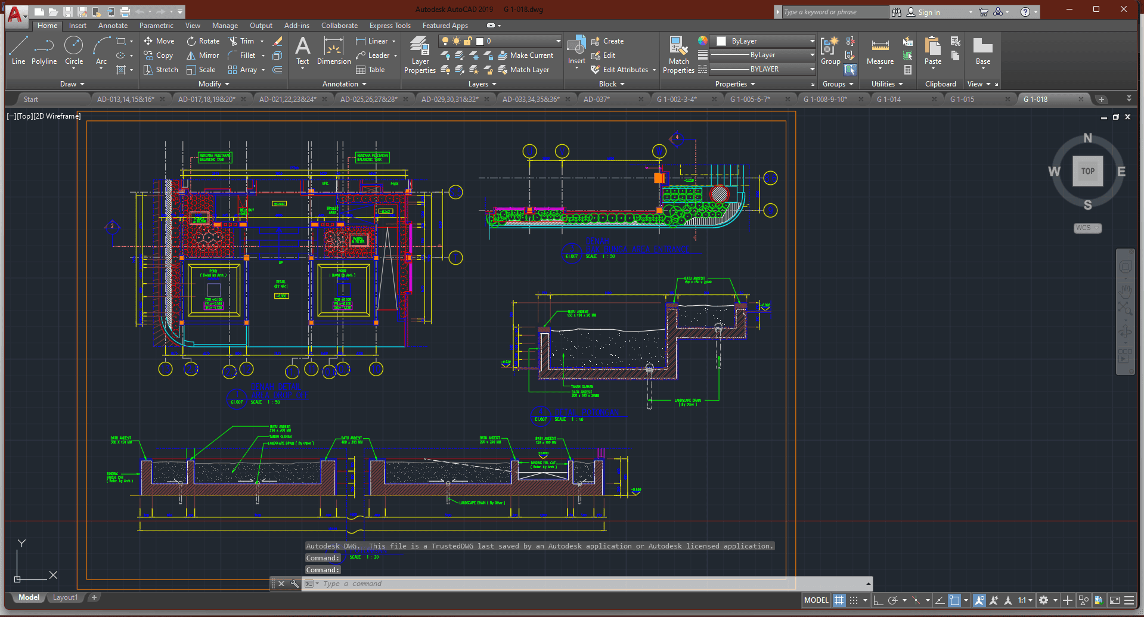Open the Annotate ribbon tab

pyautogui.click(x=113, y=26)
